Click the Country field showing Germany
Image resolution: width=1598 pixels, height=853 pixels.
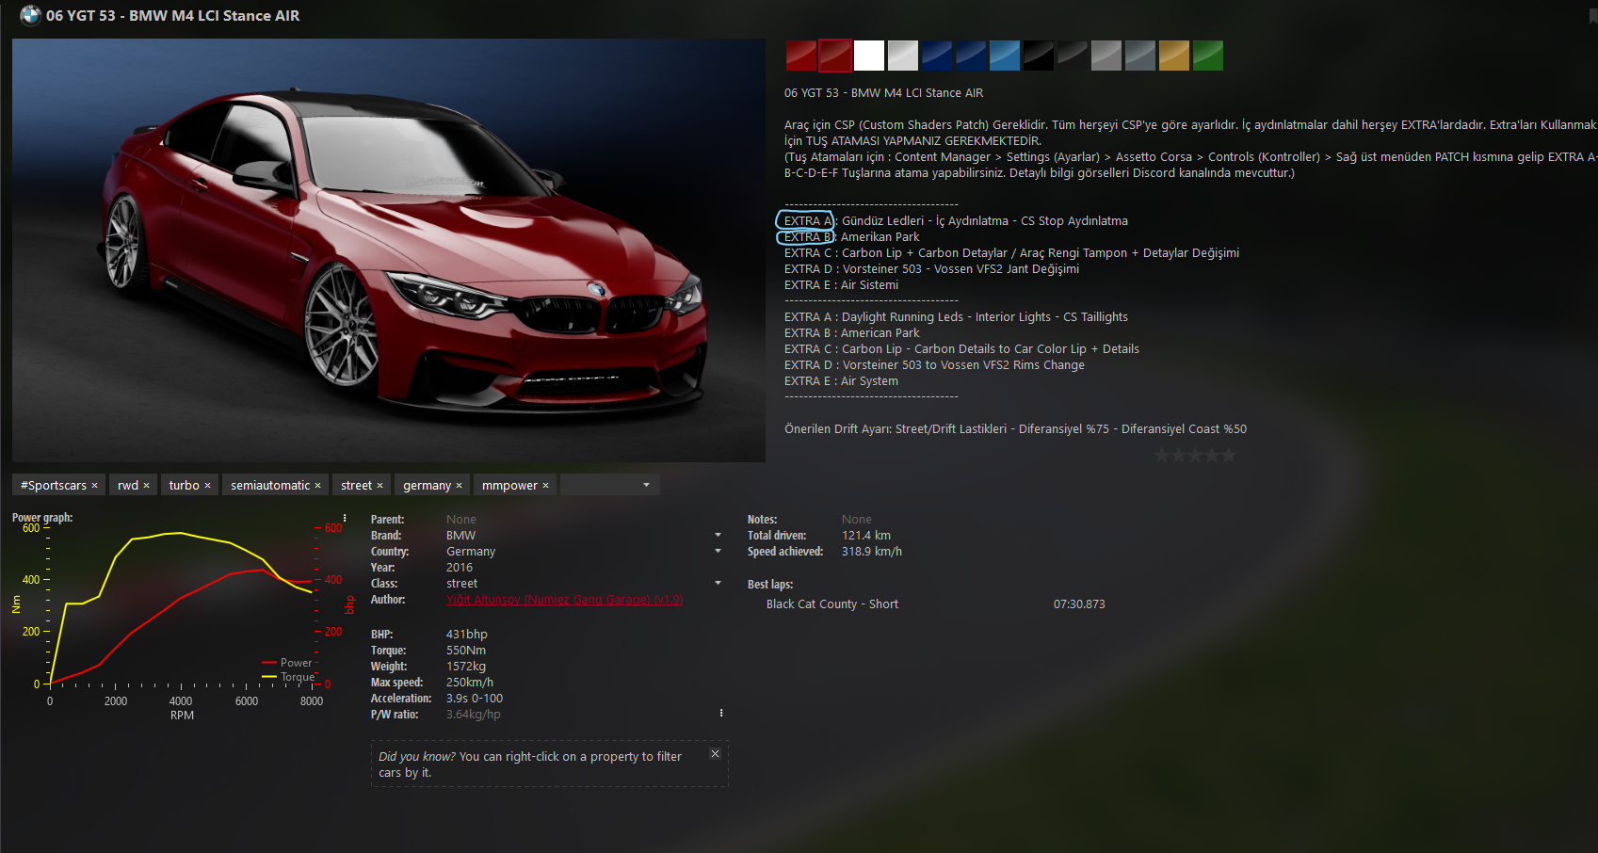coord(471,552)
